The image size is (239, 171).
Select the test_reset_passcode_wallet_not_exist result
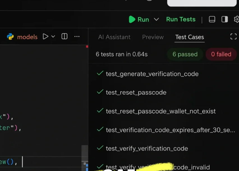point(160,111)
